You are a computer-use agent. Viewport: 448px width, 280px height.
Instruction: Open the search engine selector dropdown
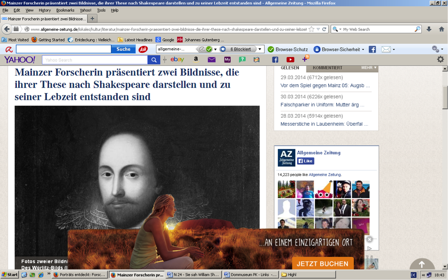point(336,29)
